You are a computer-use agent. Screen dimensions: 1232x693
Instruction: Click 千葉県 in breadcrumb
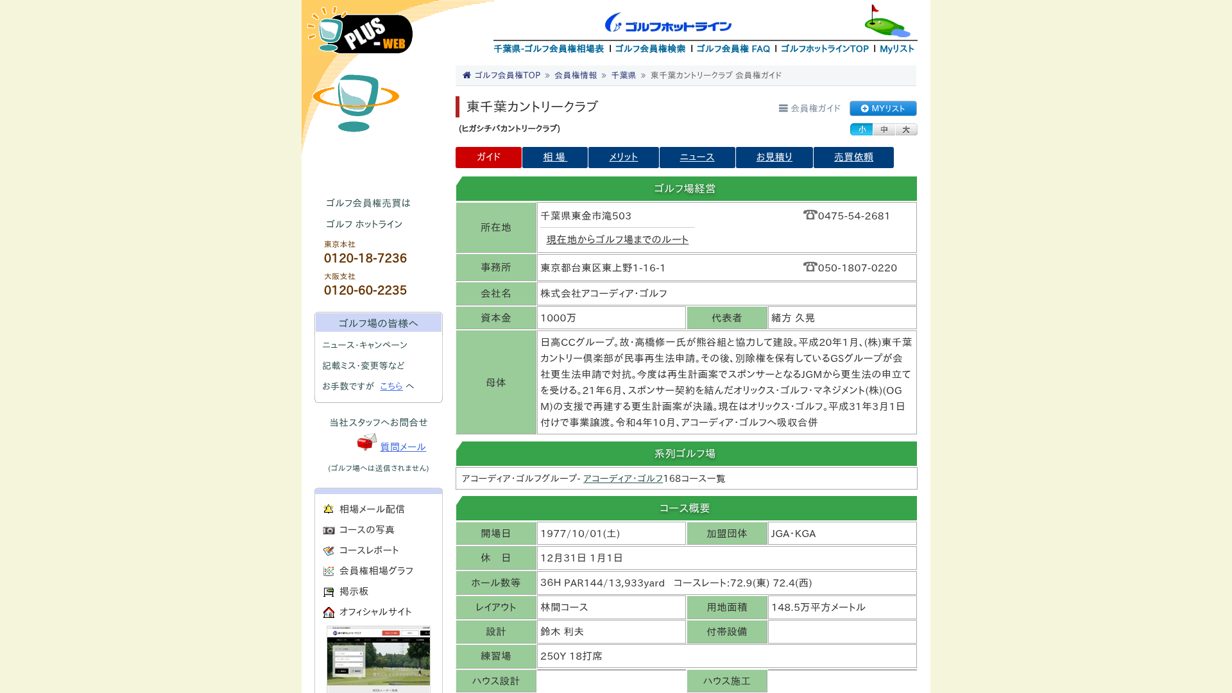[x=623, y=75]
